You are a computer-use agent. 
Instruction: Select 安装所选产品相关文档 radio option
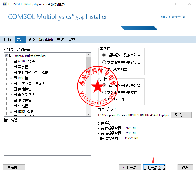[104, 85]
